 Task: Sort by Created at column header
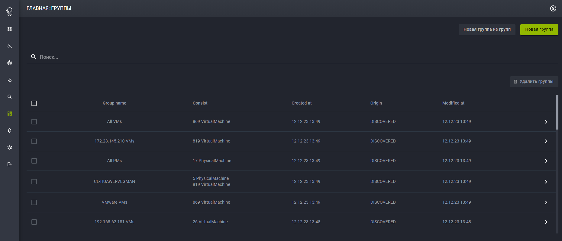point(302,103)
